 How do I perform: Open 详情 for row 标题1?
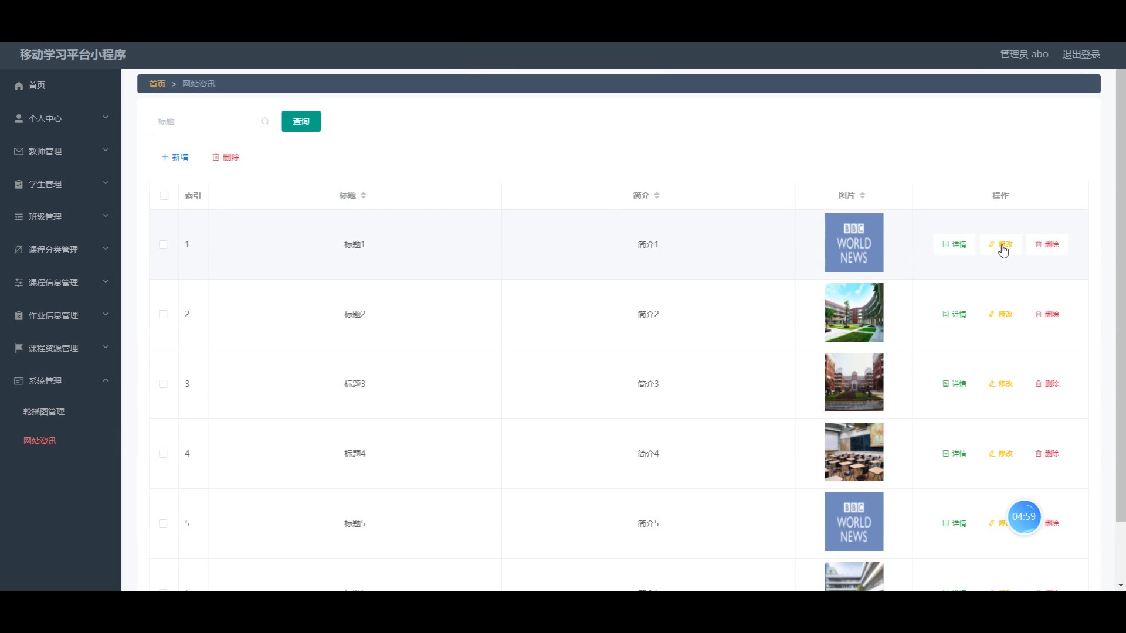[x=954, y=244]
